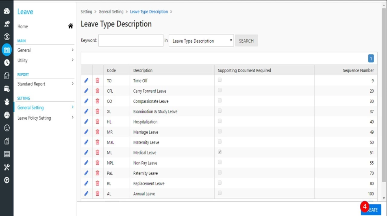Open the Home icon in Leave panel
Viewport: 387px width, 216px height.
[70, 26]
